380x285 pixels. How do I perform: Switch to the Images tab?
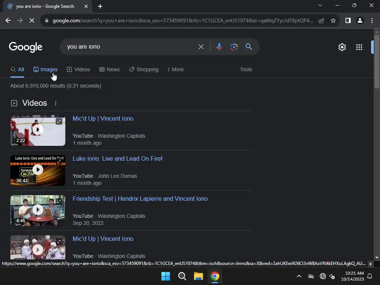(46, 69)
